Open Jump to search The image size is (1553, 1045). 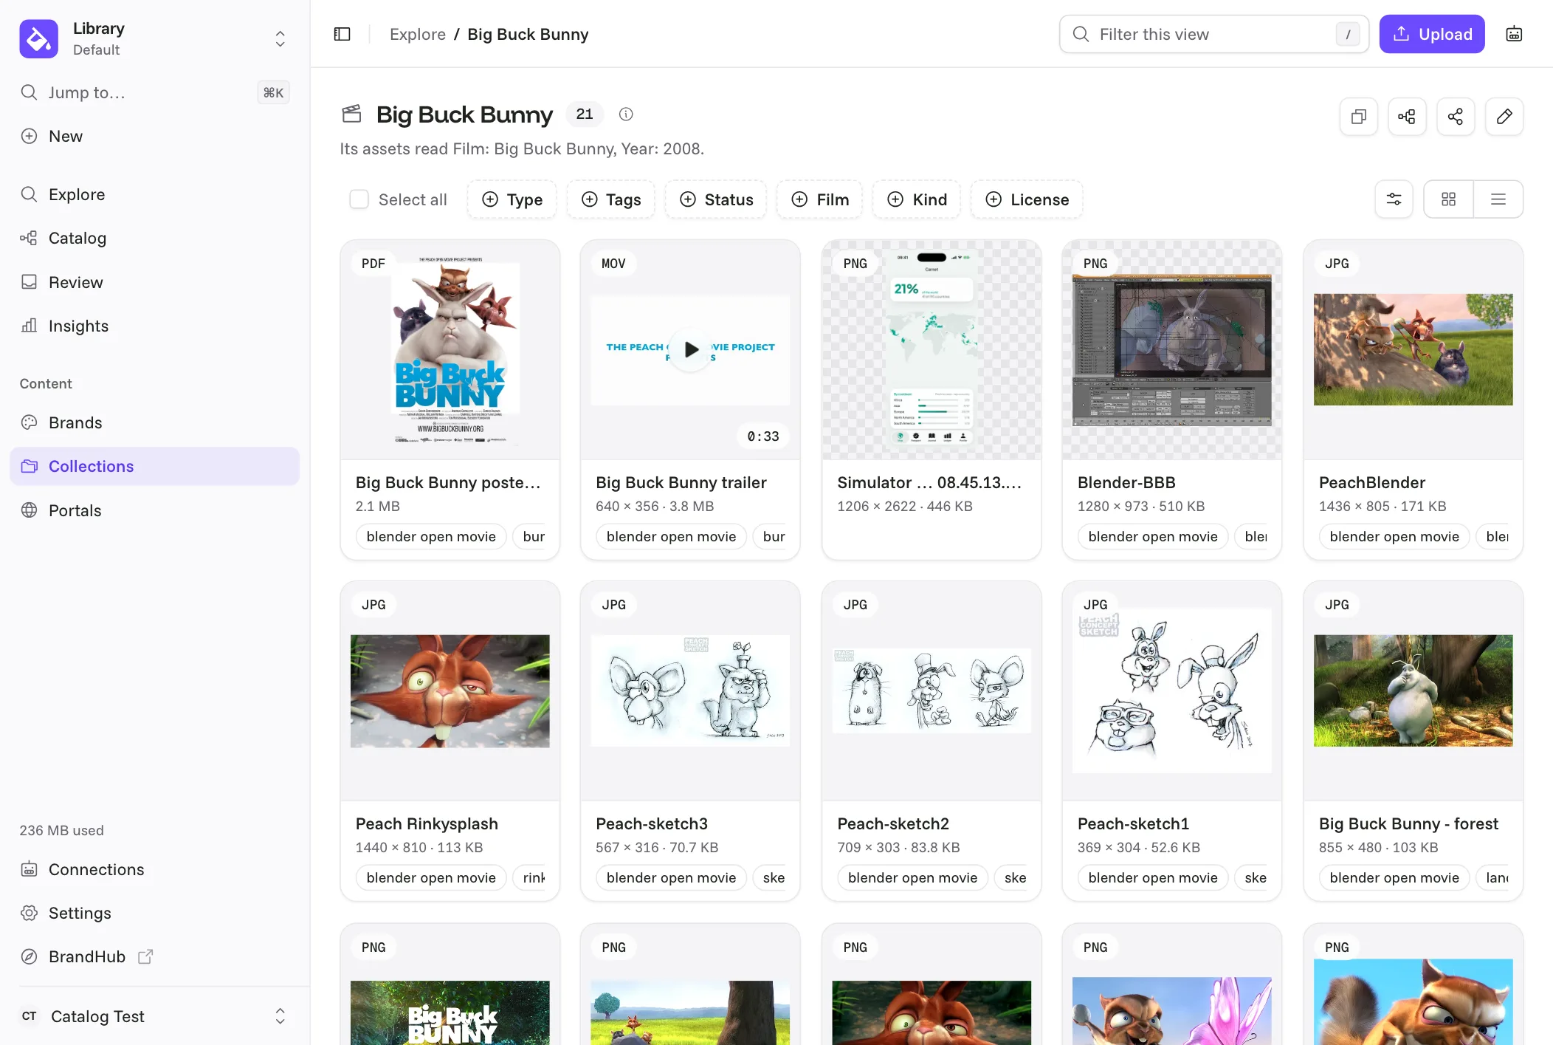coord(155,92)
